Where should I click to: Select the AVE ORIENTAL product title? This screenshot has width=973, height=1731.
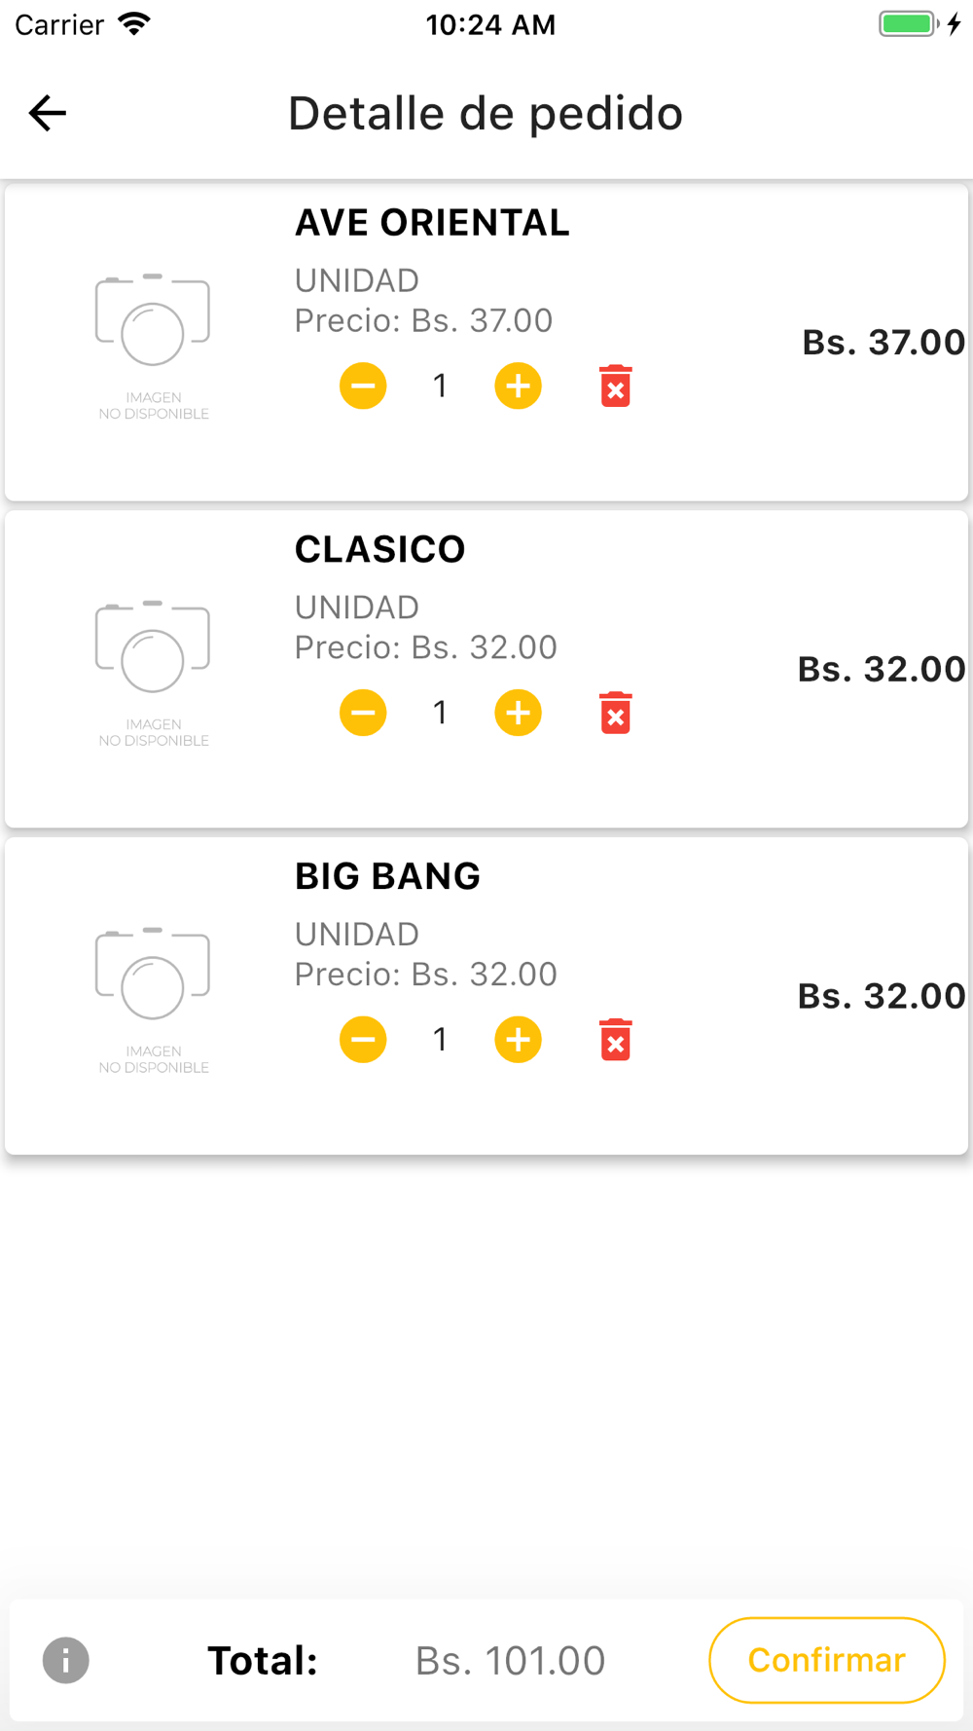click(x=432, y=223)
